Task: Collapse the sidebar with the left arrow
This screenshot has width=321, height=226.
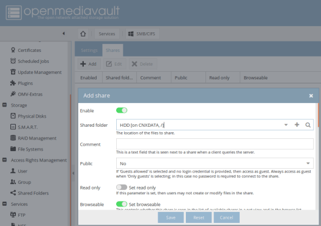Action: pos(64,34)
